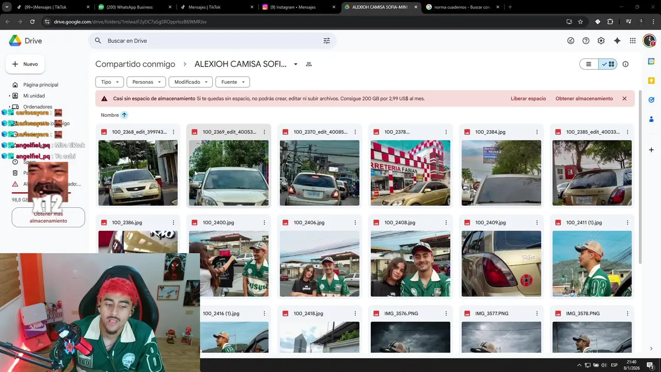The image size is (661, 372).
Task: Open the tab search dropdown in Chrome
Action: click(7, 7)
